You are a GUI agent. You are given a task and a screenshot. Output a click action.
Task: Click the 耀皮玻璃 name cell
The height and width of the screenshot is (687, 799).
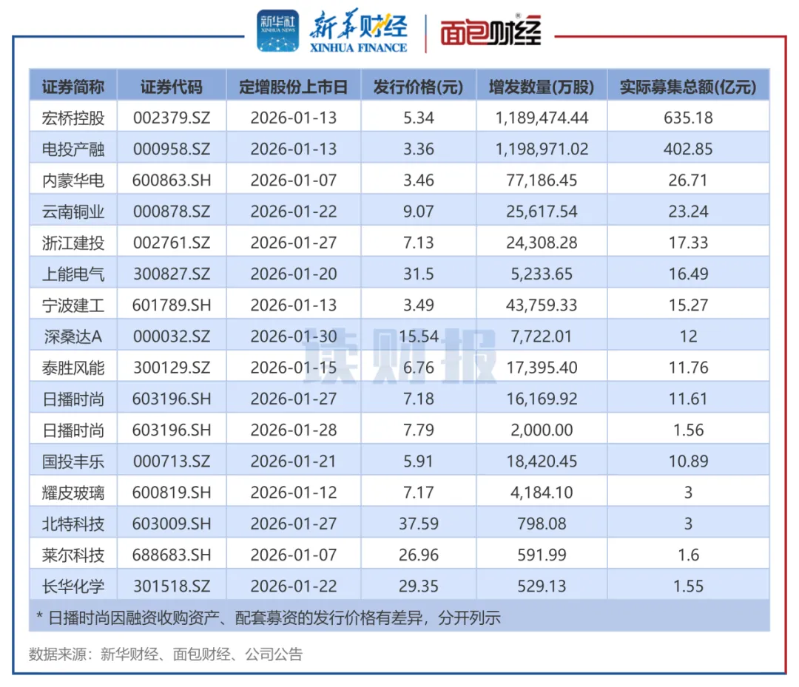point(73,493)
